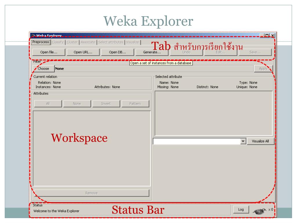Click the 'Welcome to the Weka Explorer' status text
Screen dimensions: 297x223
pos(56,211)
